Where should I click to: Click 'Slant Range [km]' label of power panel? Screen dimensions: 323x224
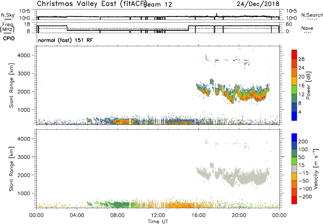11,85
